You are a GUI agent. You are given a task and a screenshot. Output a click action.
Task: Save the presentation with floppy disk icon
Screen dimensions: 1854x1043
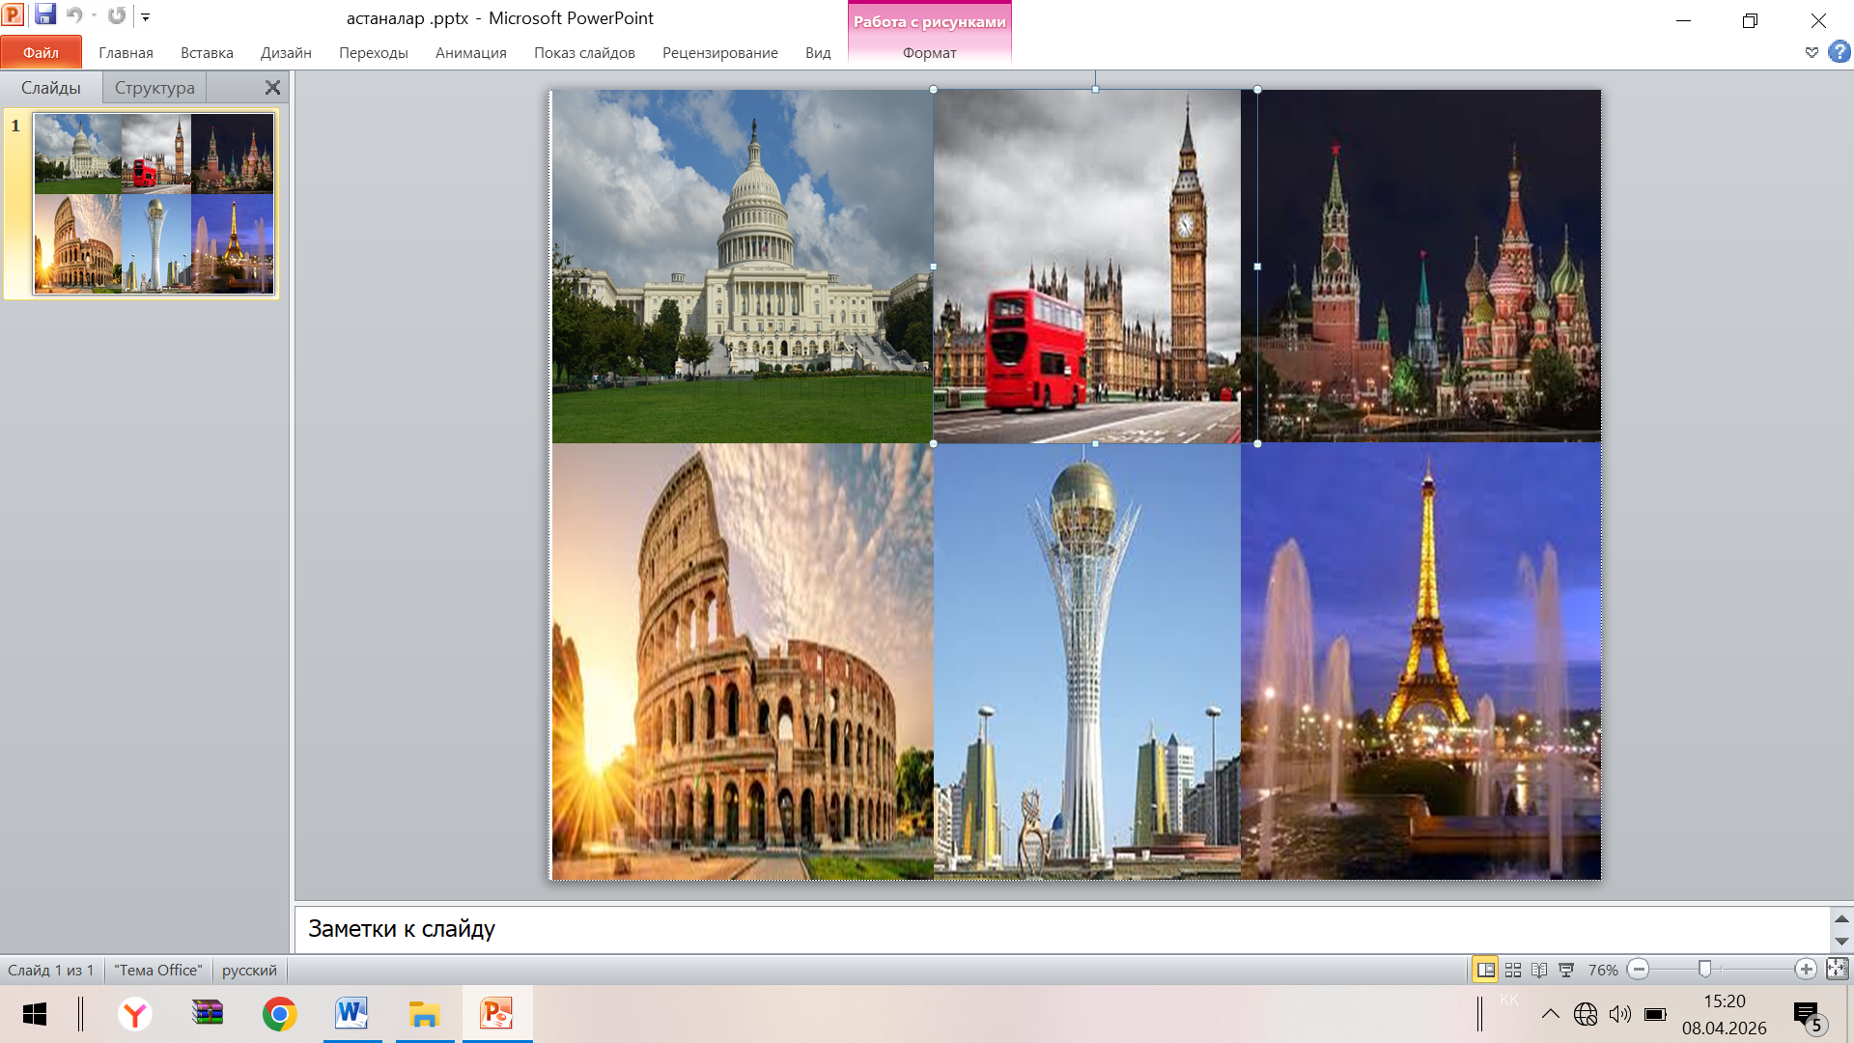pyautogui.click(x=45, y=15)
